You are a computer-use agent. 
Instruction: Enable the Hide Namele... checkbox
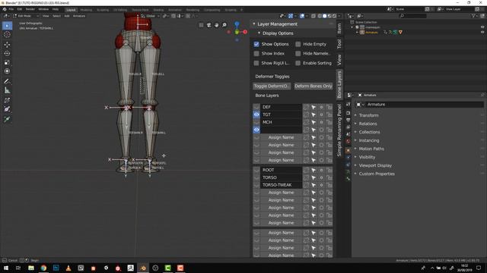pos(298,54)
